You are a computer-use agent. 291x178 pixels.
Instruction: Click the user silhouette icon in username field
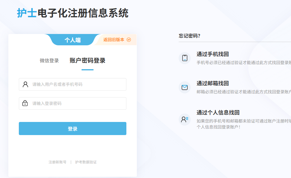click(x=25, y=84)
